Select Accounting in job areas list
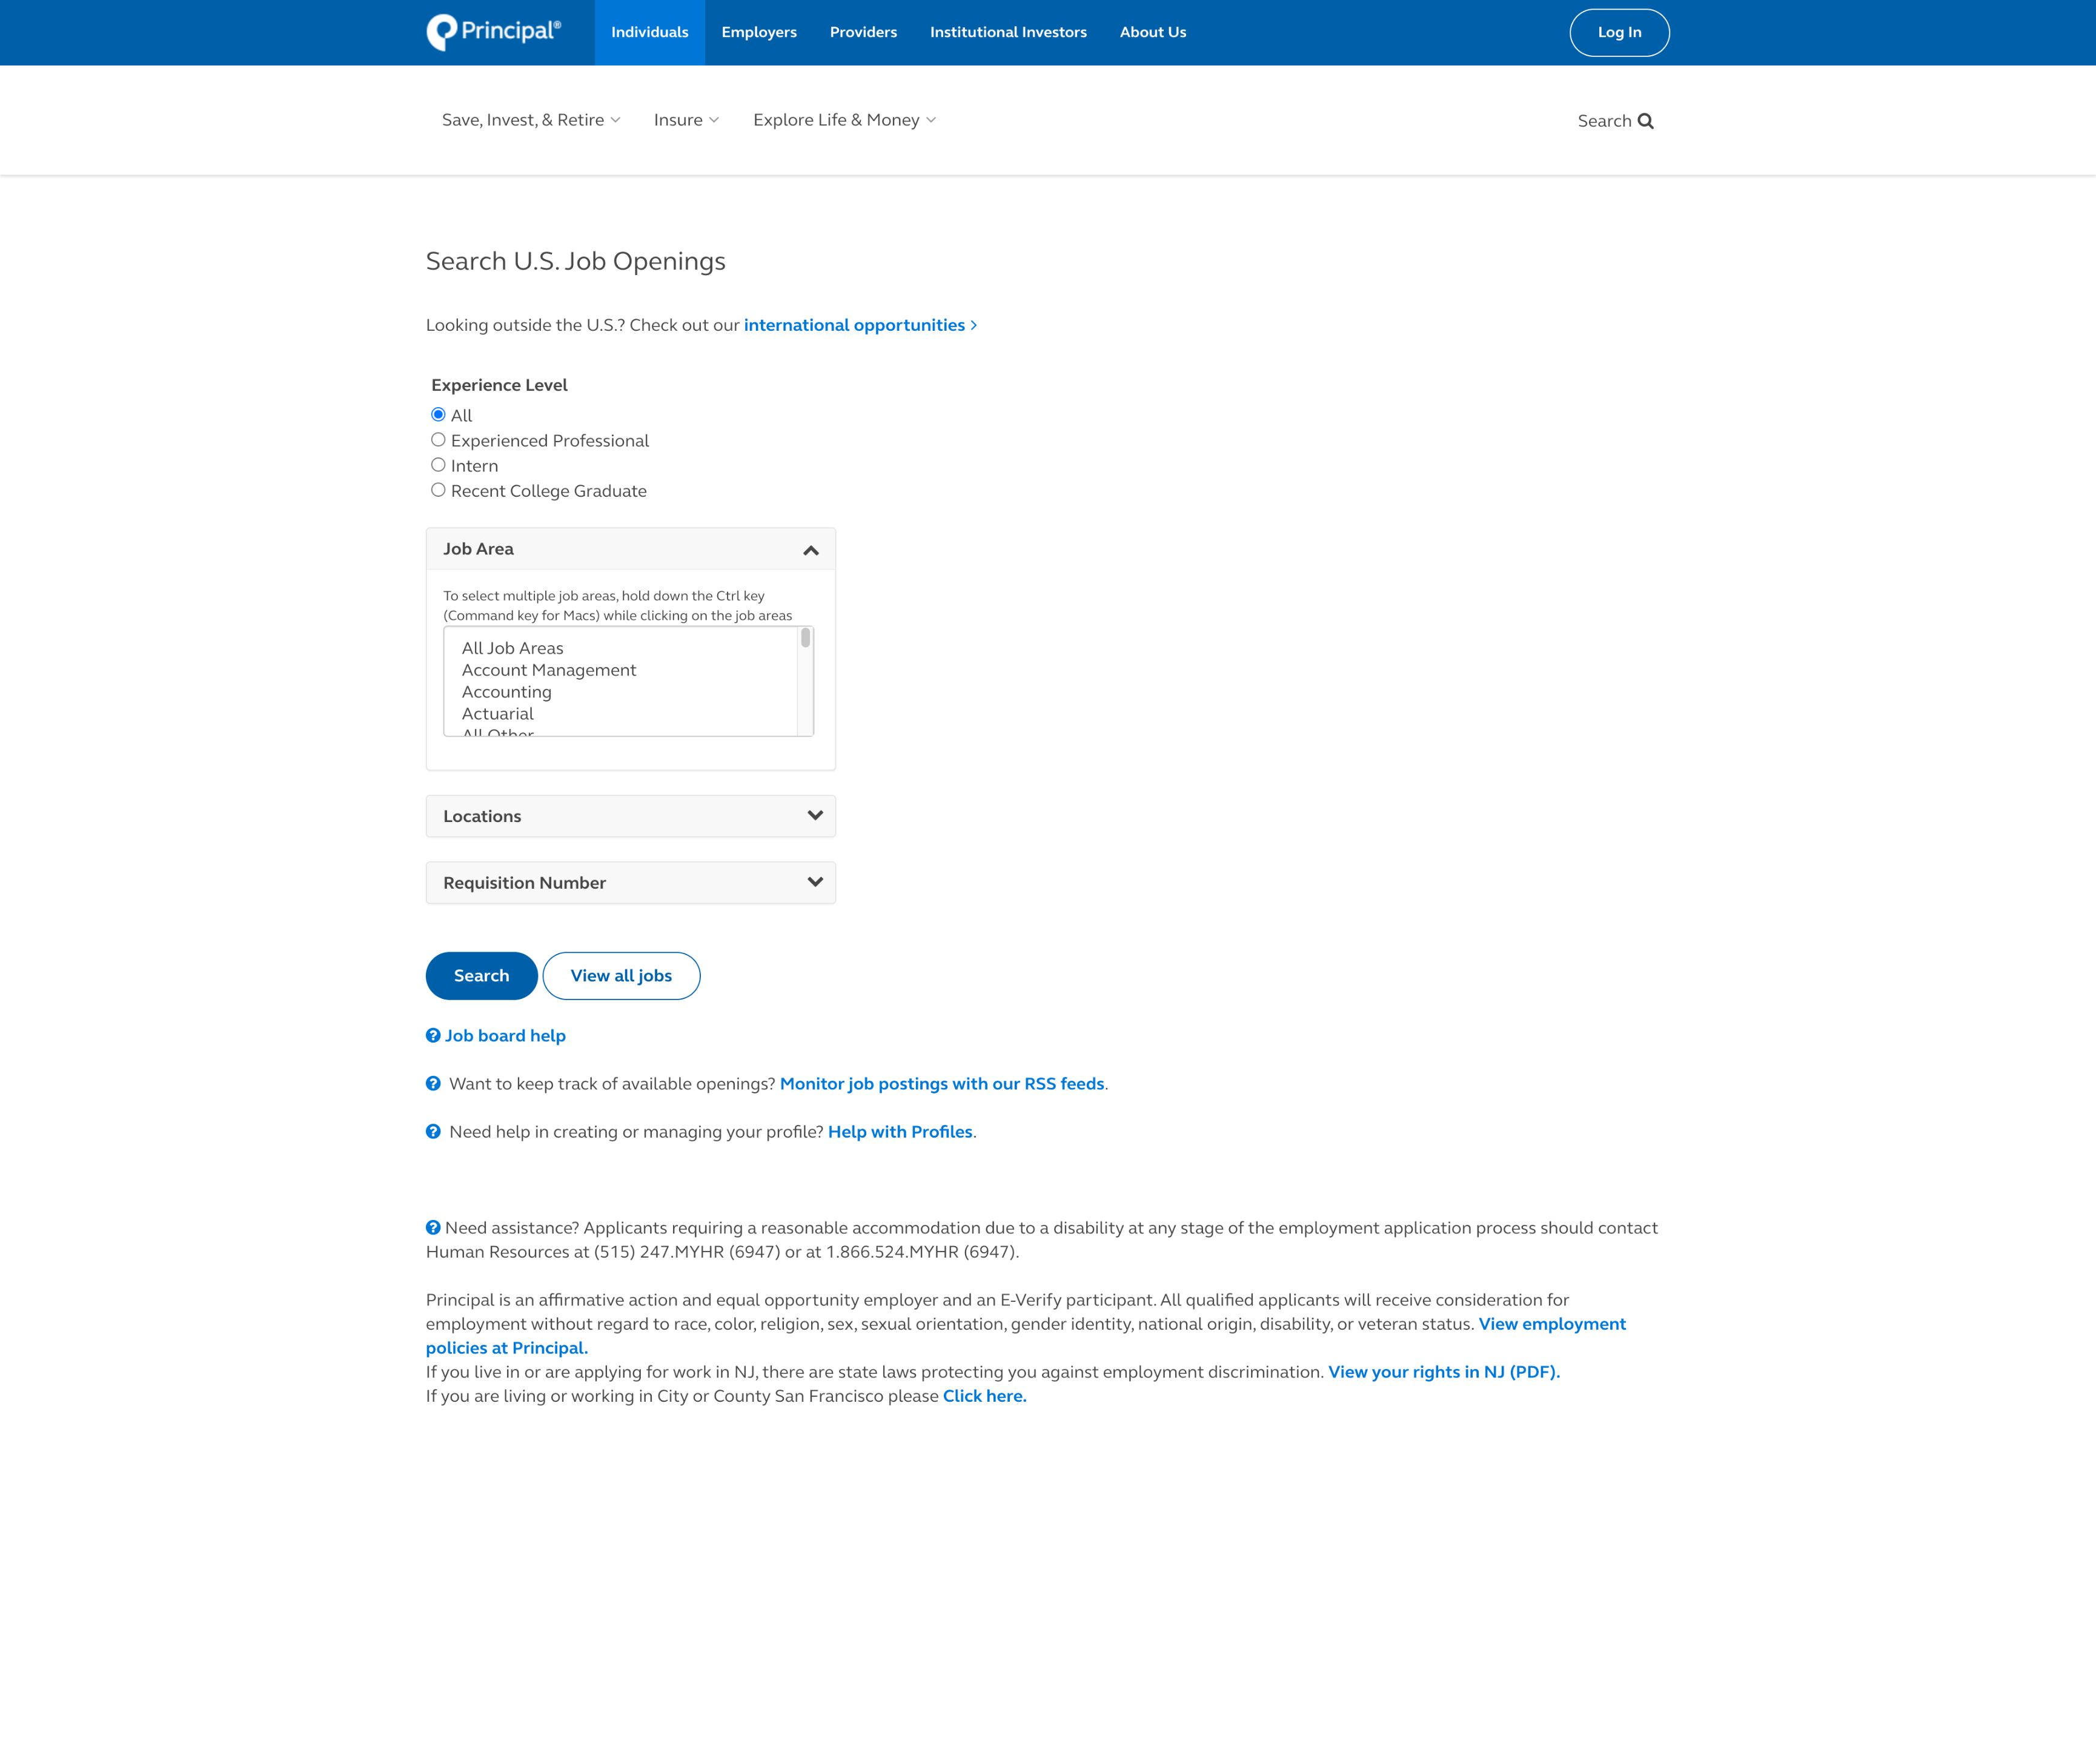Viewport: 2096px width, 1764px height. [x=506, y=692]
